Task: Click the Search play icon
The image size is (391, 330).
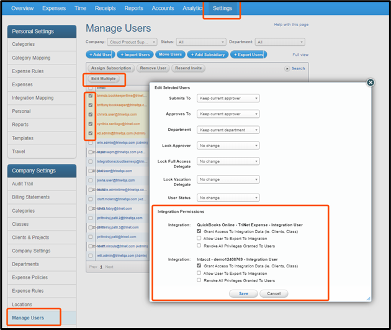Action: [x=289, y=68]
